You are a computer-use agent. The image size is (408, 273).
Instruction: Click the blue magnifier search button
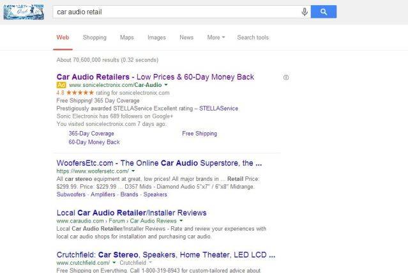tap(324, 12)
